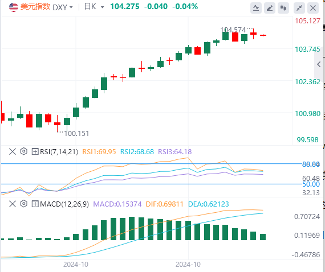Click the collapse fullscreen arrows icon

coord(299,8)
